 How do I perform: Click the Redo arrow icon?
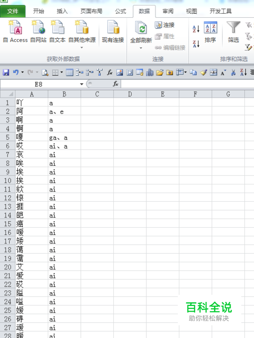30,72
